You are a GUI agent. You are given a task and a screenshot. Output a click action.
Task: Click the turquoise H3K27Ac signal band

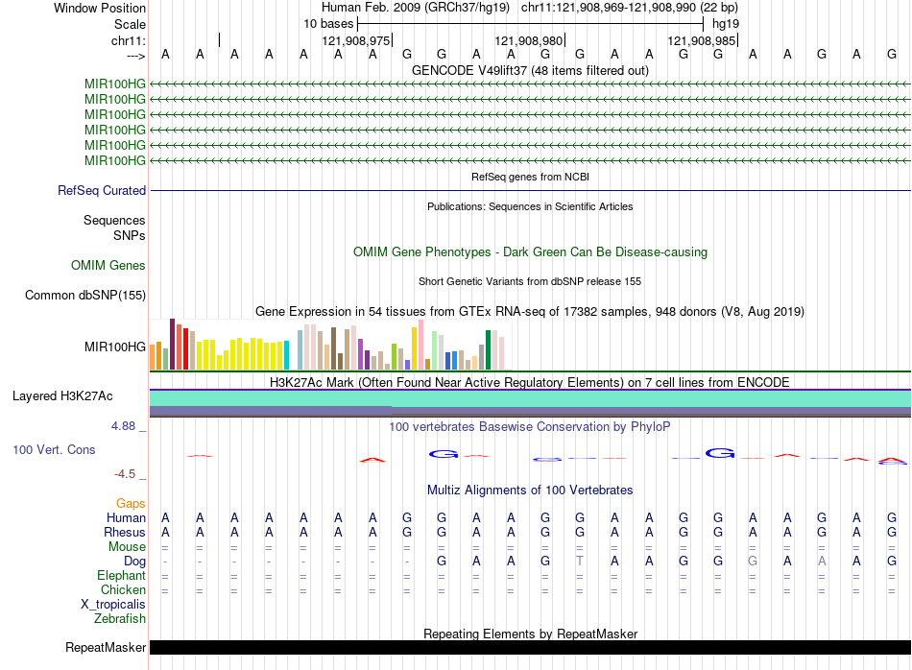click(x=530, y=398)
